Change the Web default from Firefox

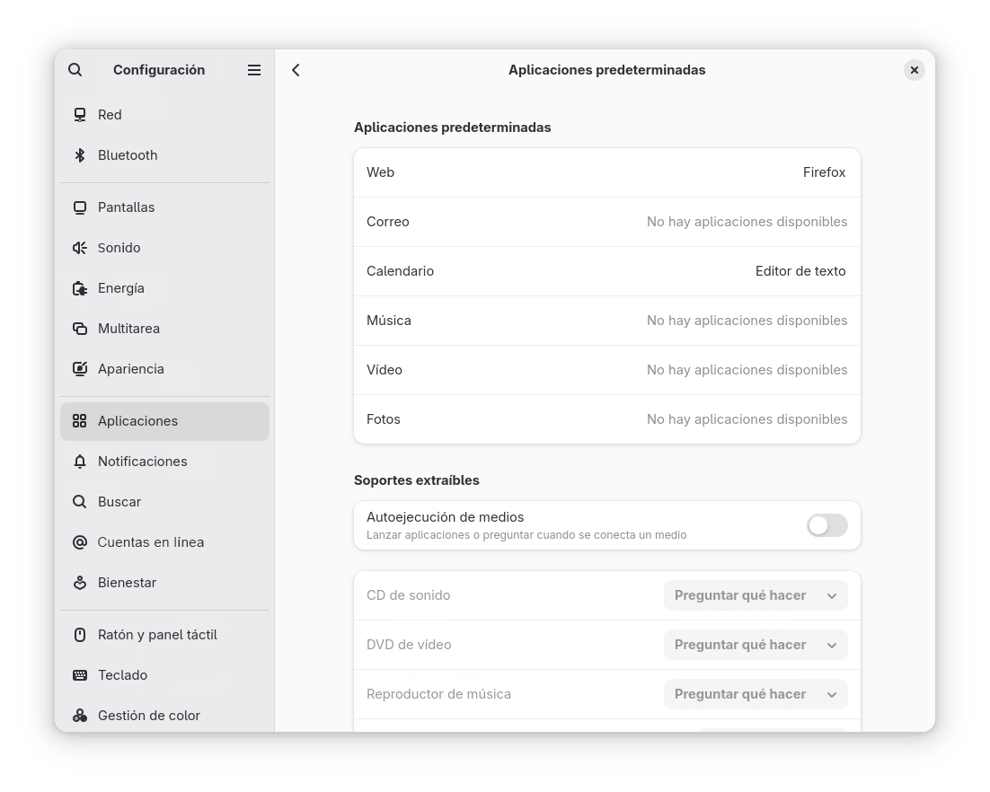point(607,172)
